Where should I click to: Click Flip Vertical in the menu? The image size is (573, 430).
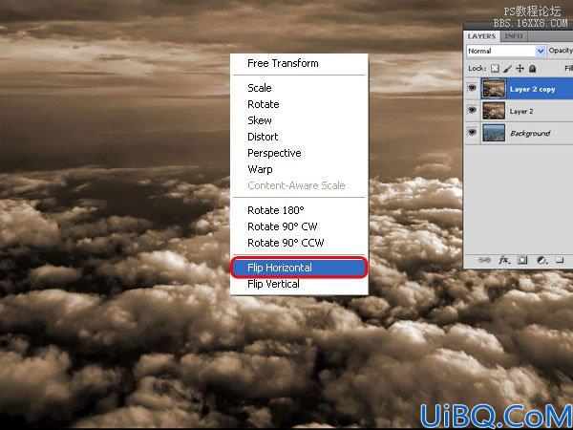(299, 284)
